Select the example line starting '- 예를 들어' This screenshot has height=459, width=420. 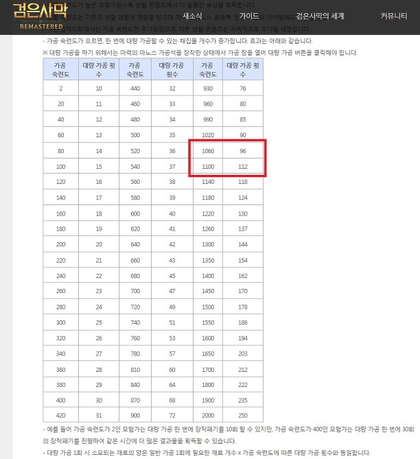[x=229, y=435]
